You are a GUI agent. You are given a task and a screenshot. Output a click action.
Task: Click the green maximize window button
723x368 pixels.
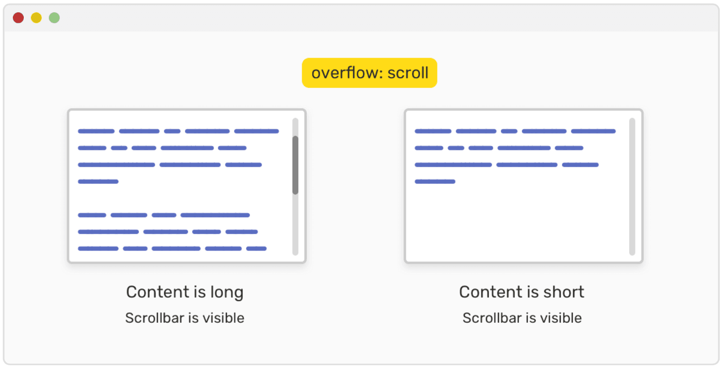(54, 18)
